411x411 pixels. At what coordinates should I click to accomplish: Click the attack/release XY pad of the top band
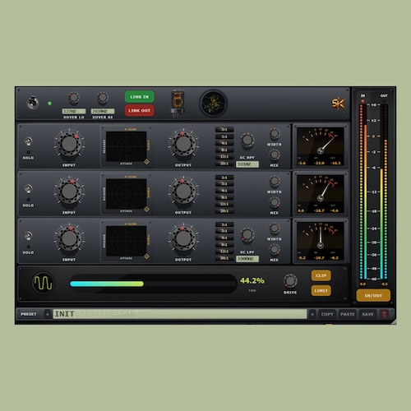pos(126,146)
